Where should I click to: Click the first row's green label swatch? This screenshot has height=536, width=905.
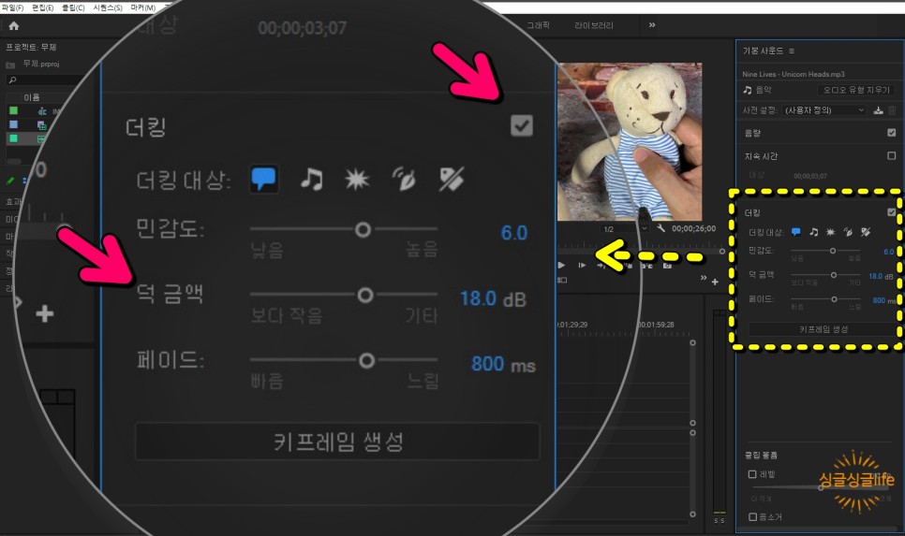(x=13, y=110)
